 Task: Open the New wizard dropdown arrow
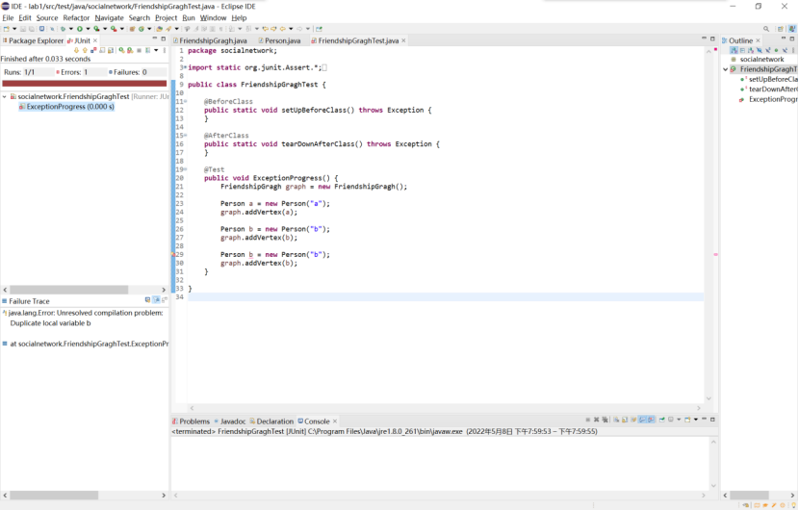[x=14, y=29]
